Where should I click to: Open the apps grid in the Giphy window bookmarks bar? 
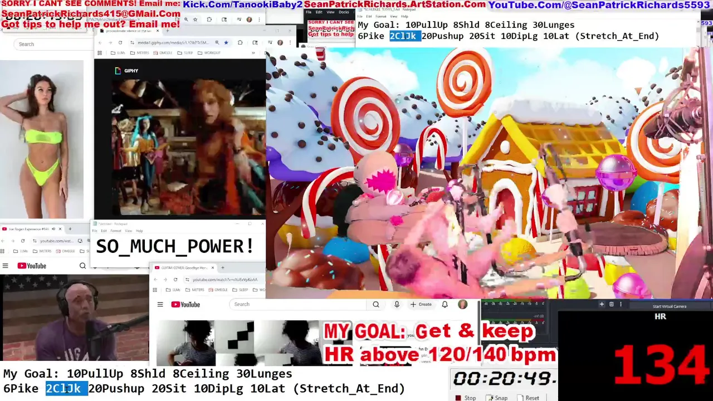coord(100,53)
